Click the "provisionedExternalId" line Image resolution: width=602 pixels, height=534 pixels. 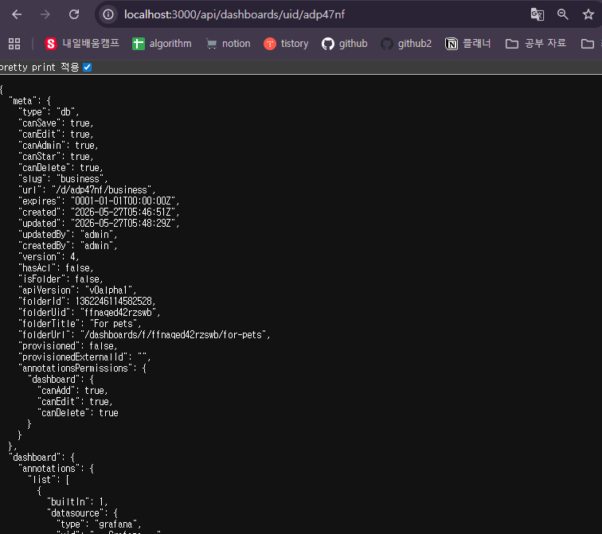pos(84,357)
